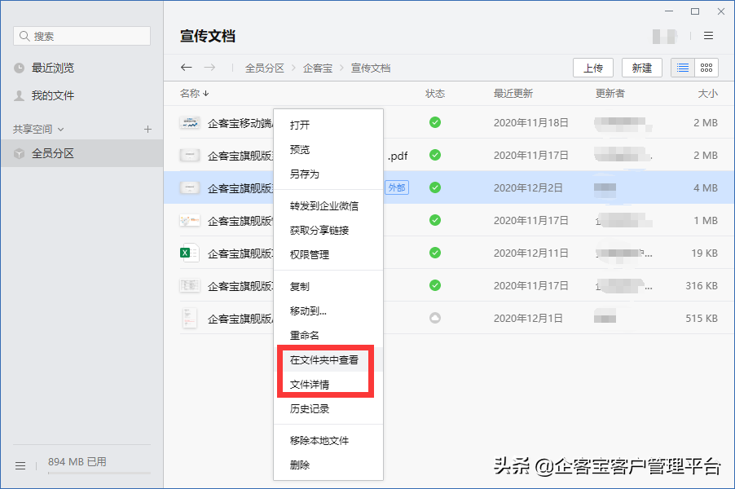
Task: Navigate to 企客宝 breadcrumb
Action: click(317, 68)
